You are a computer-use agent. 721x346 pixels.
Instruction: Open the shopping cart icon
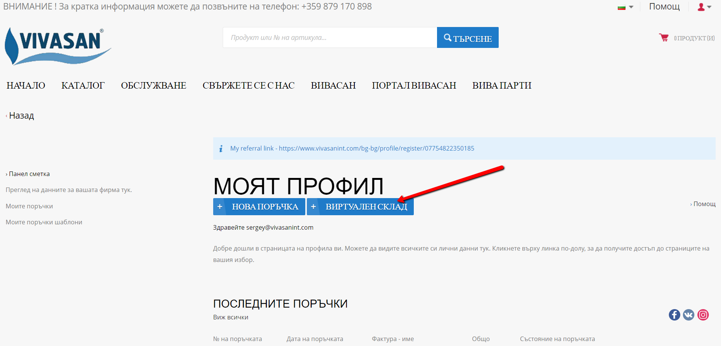[664, 37]
